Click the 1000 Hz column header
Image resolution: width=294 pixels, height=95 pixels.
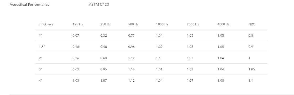tap(162, 24)
